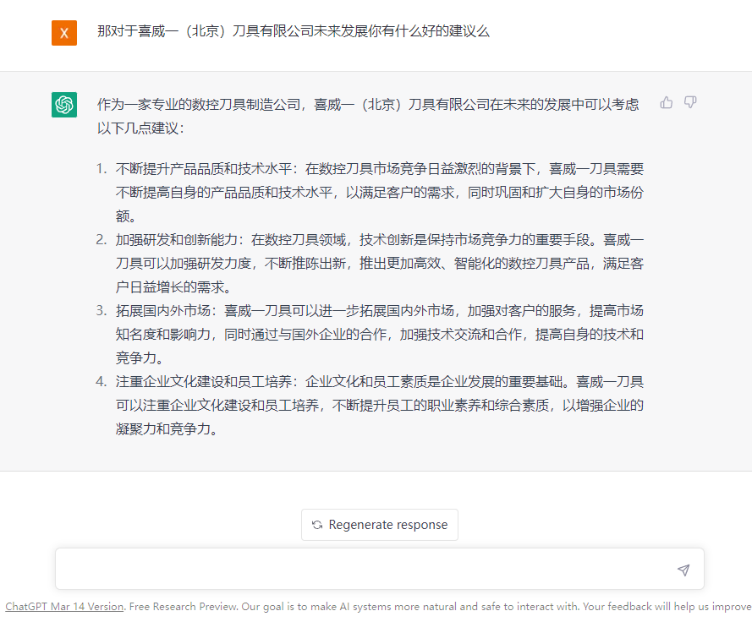This screenshot has height=622, width=752.
Task: Click the paper plane send icon
Action: [x=683, y=570]
